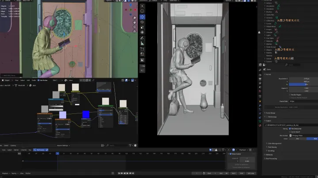Expand the Encoding subpanel
Viewport: 318px width, 178px height.
tap(270, 151)
